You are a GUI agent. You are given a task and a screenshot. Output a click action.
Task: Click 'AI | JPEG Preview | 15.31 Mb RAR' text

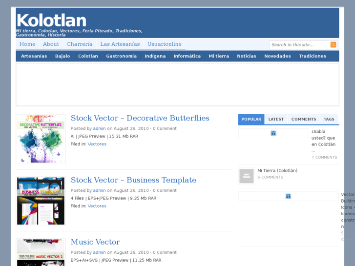pyautogui.click(x=104, y=136)
